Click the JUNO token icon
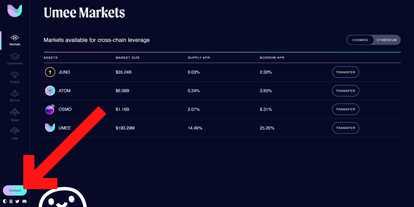This screenshot has height=207, width=414. (x=50, y=72)
